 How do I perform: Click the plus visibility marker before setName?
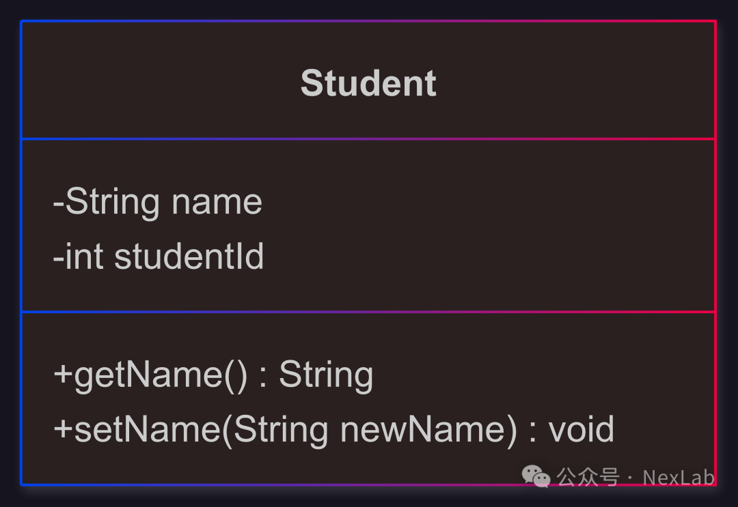click(63, 429)
